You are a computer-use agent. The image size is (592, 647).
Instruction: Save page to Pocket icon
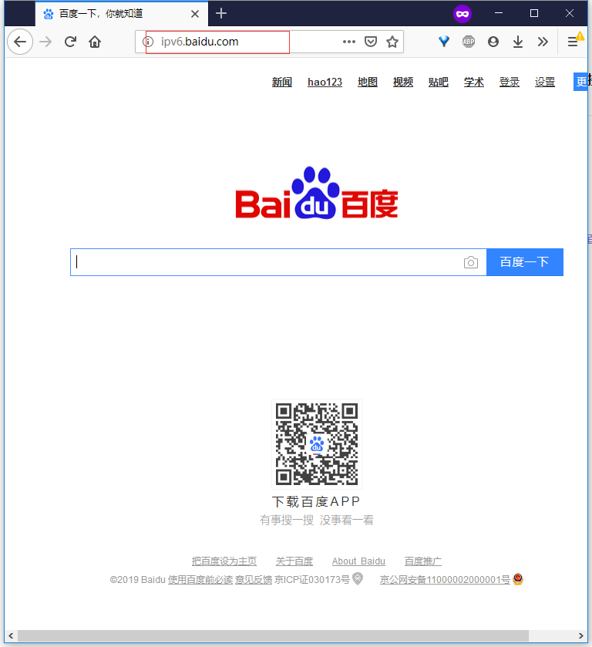pos(371,42)
